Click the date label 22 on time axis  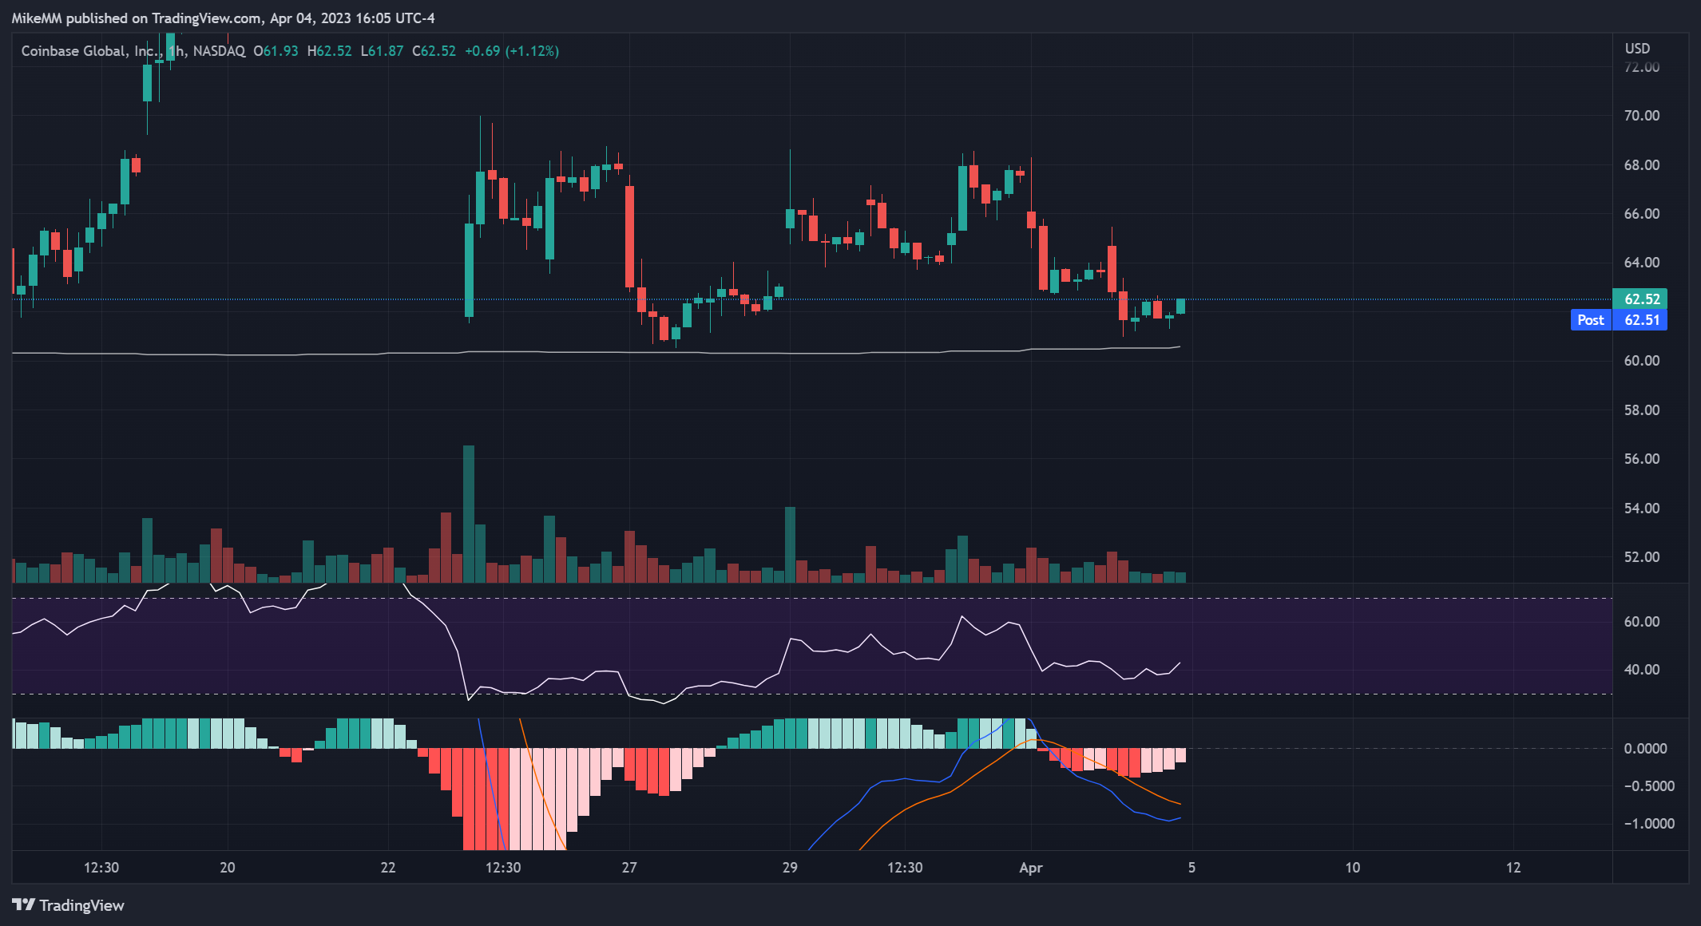coord(388,868)
